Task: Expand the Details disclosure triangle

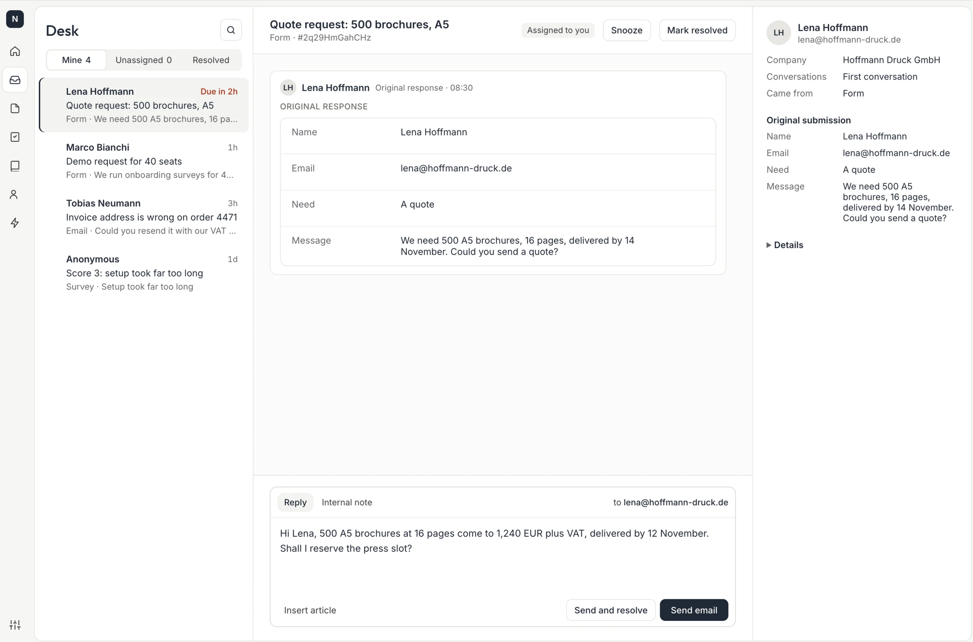Action: [768, 245]
